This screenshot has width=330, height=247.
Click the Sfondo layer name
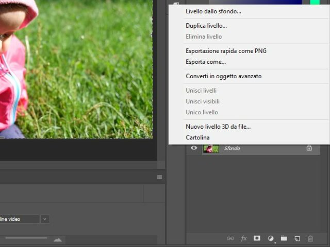232,149
